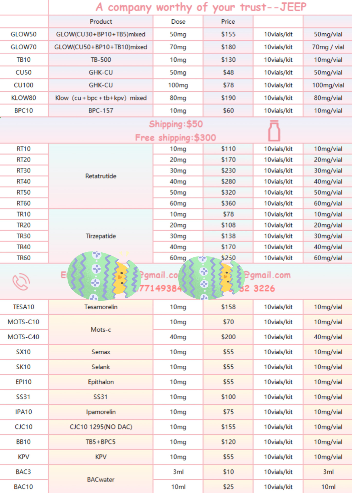352x493 pixels.
Task: Click the "Epithalon" product name
Action: click(101, 382)
